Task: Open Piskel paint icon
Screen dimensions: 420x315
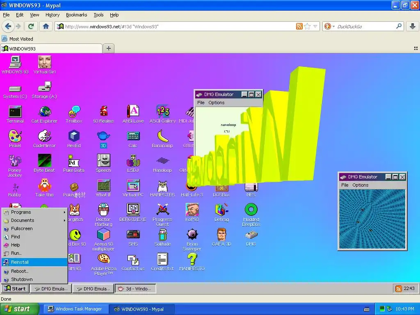Action: (15, 139)
